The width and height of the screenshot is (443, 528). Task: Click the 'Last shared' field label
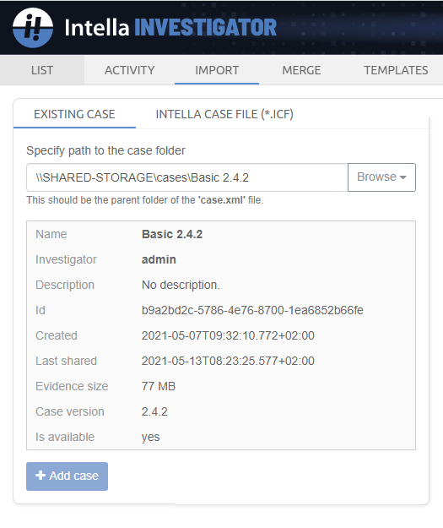pos(67,361)
